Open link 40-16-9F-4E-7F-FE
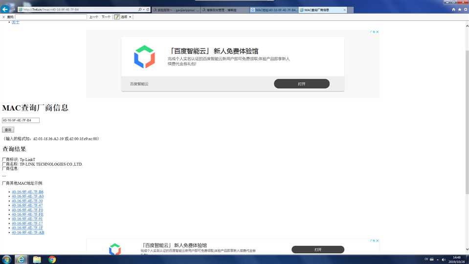The height and width of the screenshot is (264, 469). coord(27,215)
